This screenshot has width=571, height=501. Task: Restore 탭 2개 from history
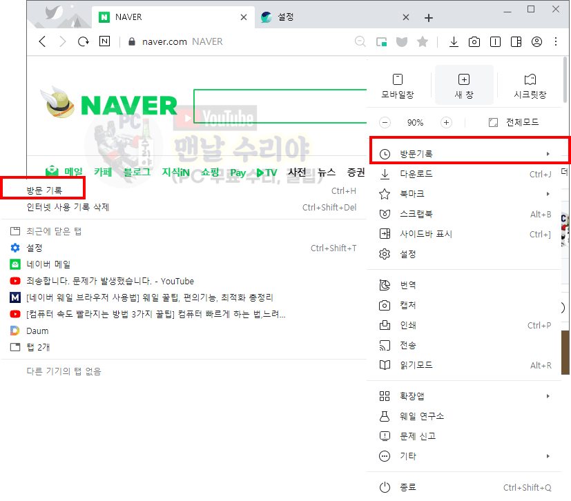click(184, 347)
